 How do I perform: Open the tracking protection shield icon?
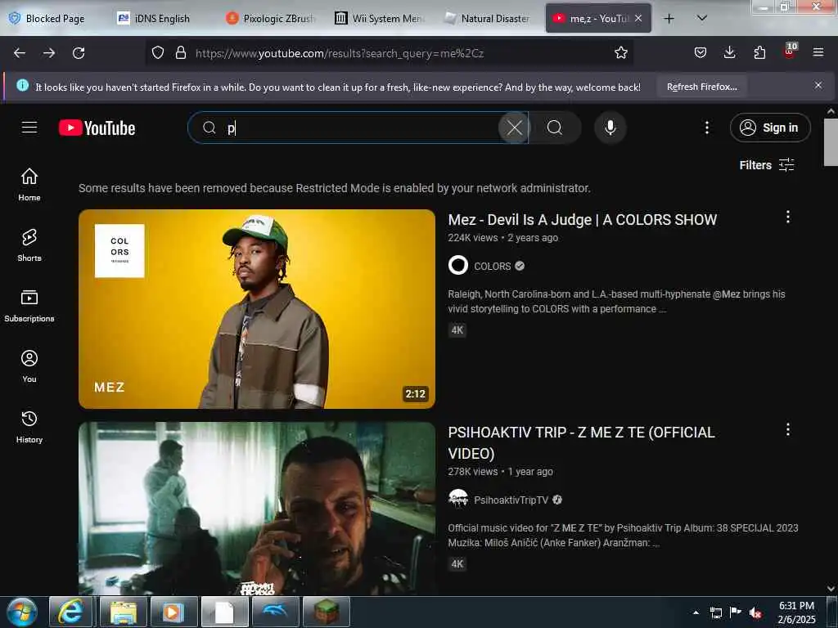pyautogui.click(x=158, y=52)
